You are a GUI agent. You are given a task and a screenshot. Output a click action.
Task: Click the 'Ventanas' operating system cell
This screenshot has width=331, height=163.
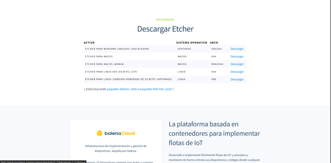(x=184, y=49)
